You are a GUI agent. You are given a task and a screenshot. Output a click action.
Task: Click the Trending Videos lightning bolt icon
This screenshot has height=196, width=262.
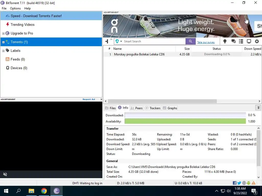tap(7, 24)
